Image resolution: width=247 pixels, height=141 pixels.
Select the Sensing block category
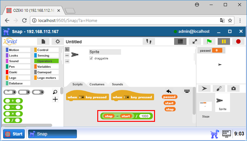(x=46, y=55)
